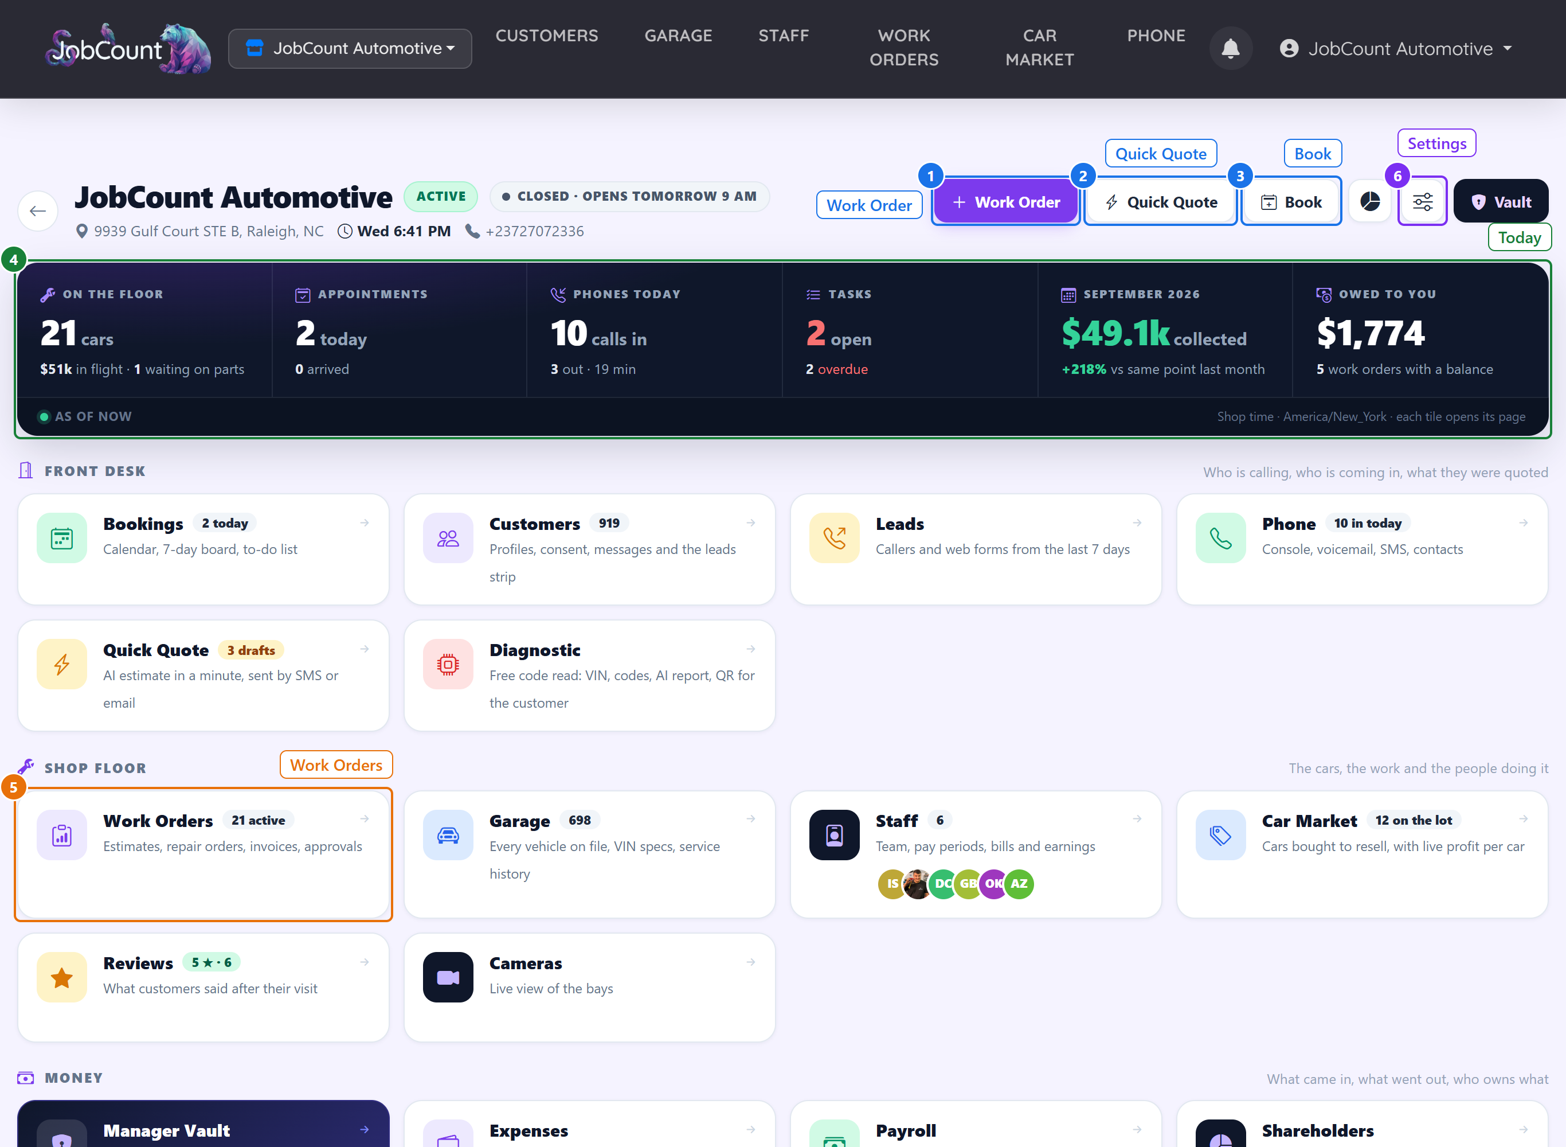Go to CAR MARKET in the navbar

1039,47
